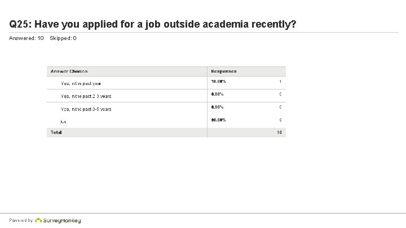The width and height of the screenshot is (406, 228).
Task: Click the 'Answered: 10' label
Action: pyautogui.click(x=27, y=38)
